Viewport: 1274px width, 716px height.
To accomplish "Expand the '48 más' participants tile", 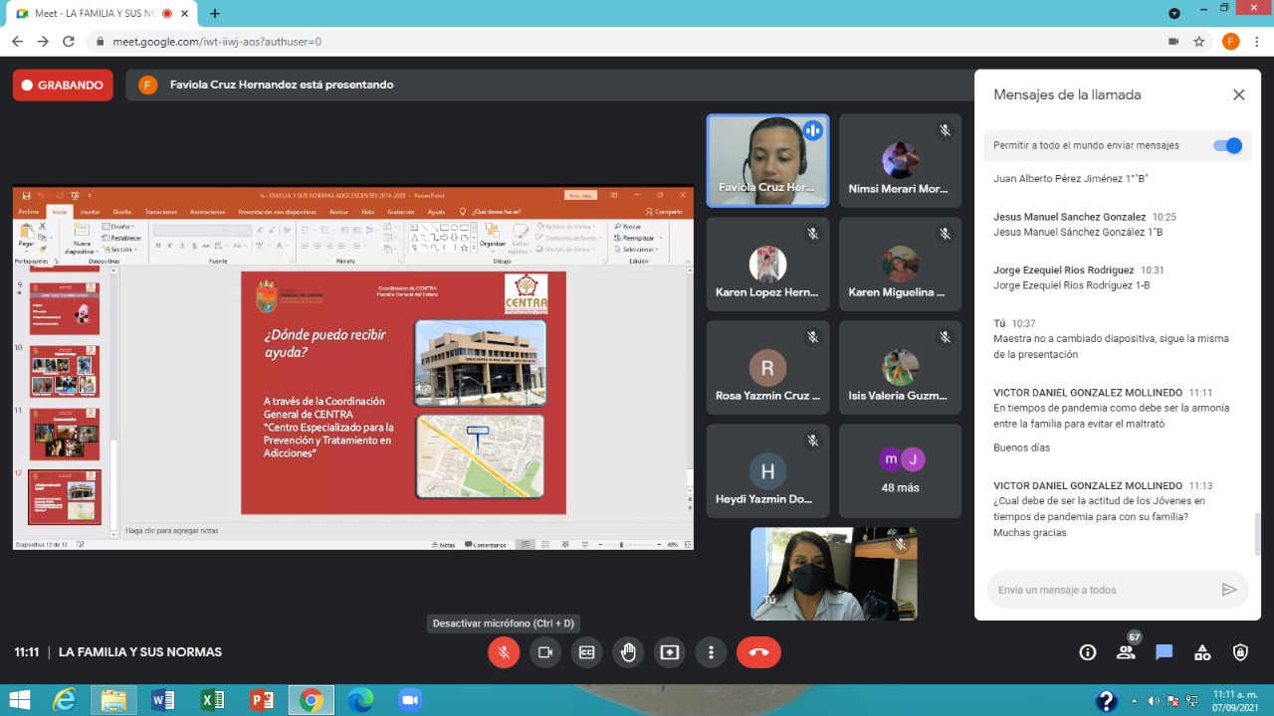I will point(900,470).
